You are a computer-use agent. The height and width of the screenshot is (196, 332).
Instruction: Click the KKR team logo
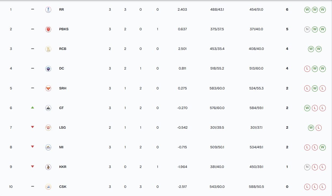[48, 167]
